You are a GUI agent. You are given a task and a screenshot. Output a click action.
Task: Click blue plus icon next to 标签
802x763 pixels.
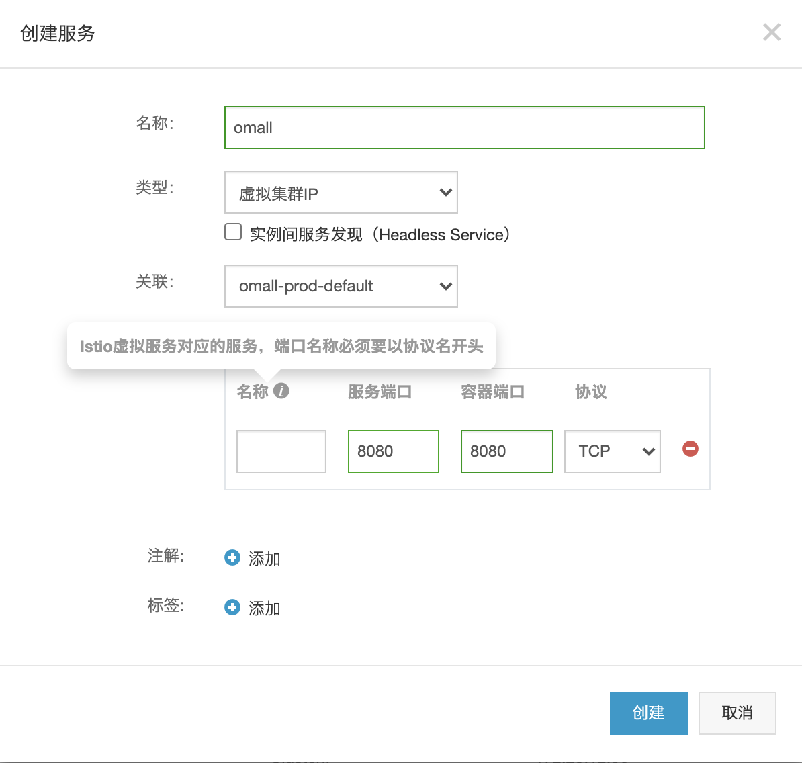pos(232,607)
